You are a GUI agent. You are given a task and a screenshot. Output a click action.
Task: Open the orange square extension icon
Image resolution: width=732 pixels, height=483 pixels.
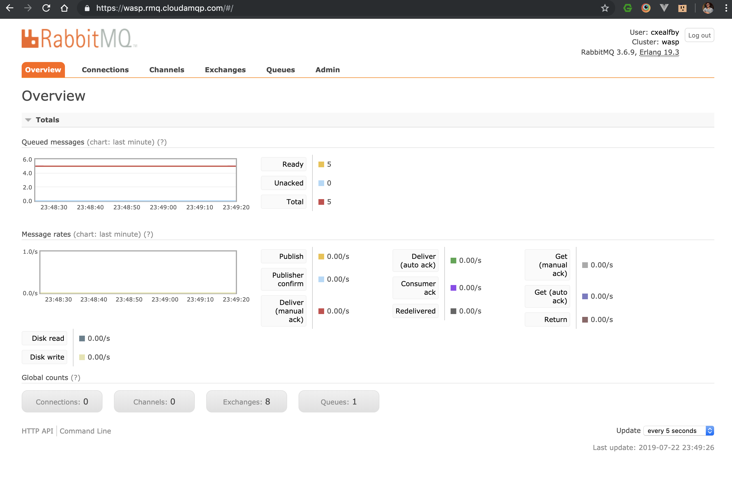(682, 8)
